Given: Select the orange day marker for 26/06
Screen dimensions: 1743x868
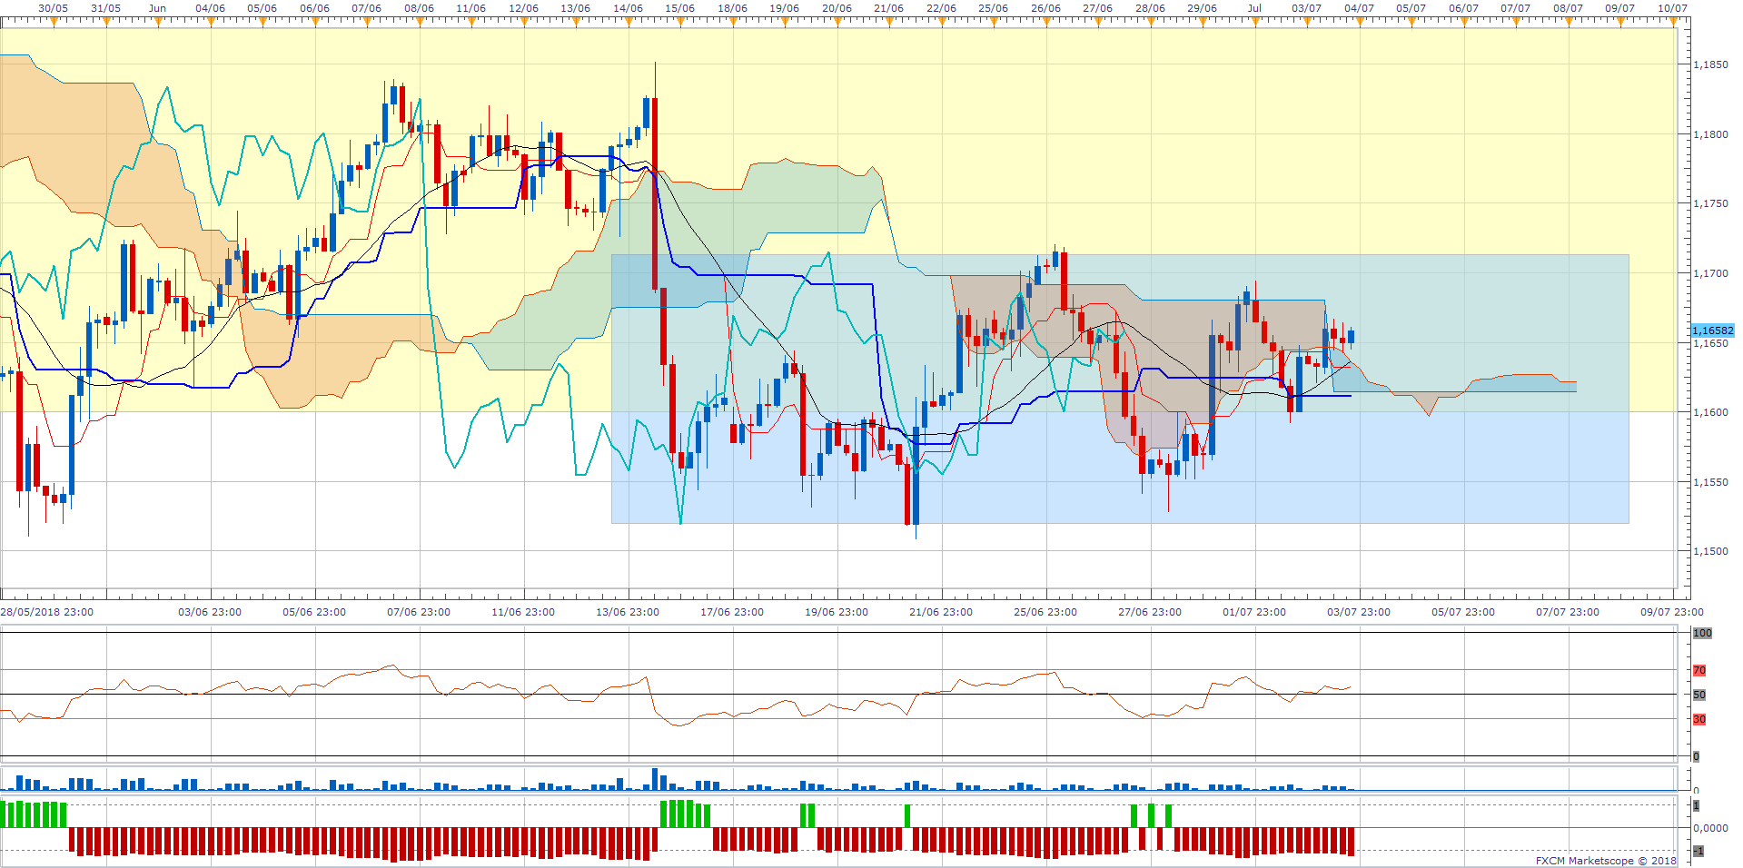Looking at the screenshot, I should pos(1046,22).
